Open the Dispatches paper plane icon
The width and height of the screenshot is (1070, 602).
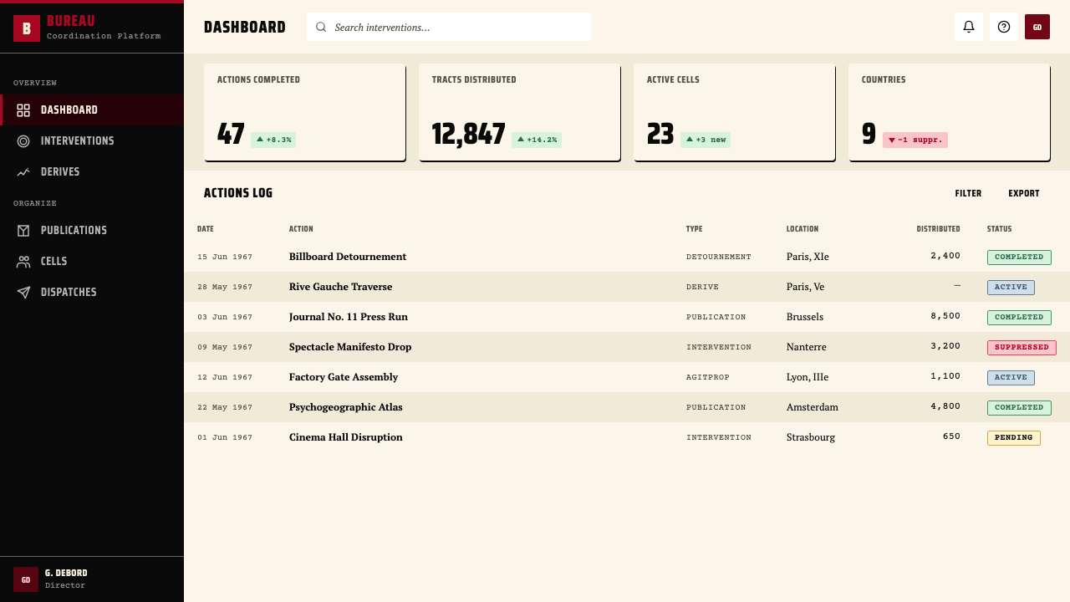tap(23, 293)
